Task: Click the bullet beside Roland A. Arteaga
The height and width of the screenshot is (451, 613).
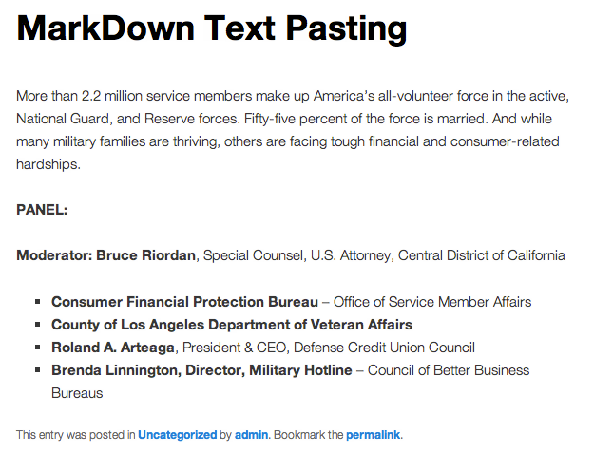Action: tap(39, 348)
